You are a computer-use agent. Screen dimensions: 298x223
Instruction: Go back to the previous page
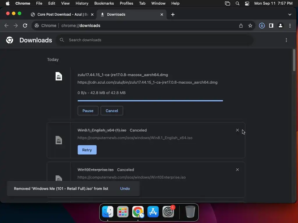[6, 26]
